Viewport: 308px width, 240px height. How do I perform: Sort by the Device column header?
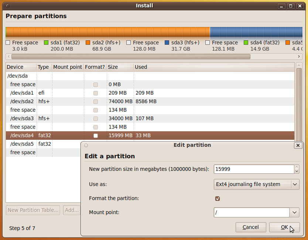[x=21, y=67]
